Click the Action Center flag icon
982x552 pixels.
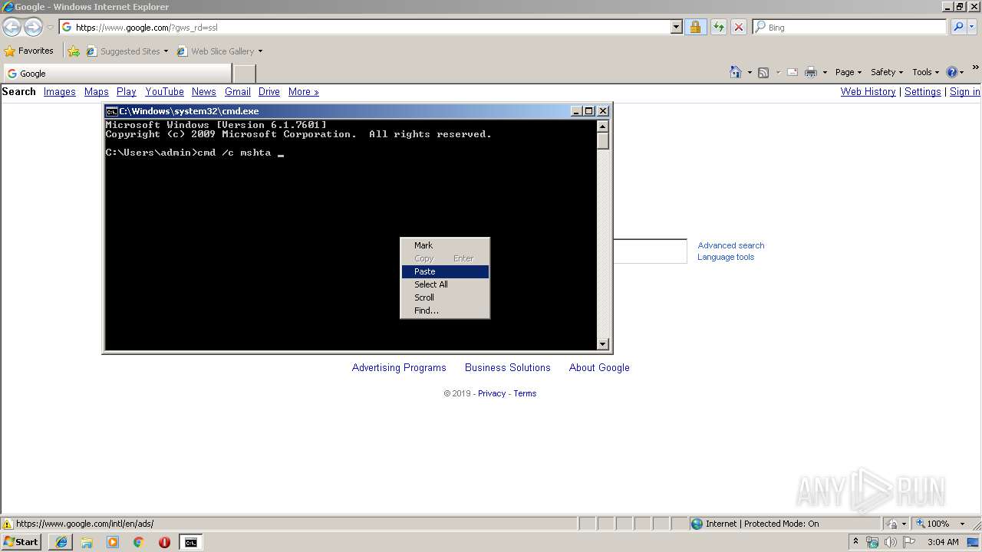coord(909,542)
